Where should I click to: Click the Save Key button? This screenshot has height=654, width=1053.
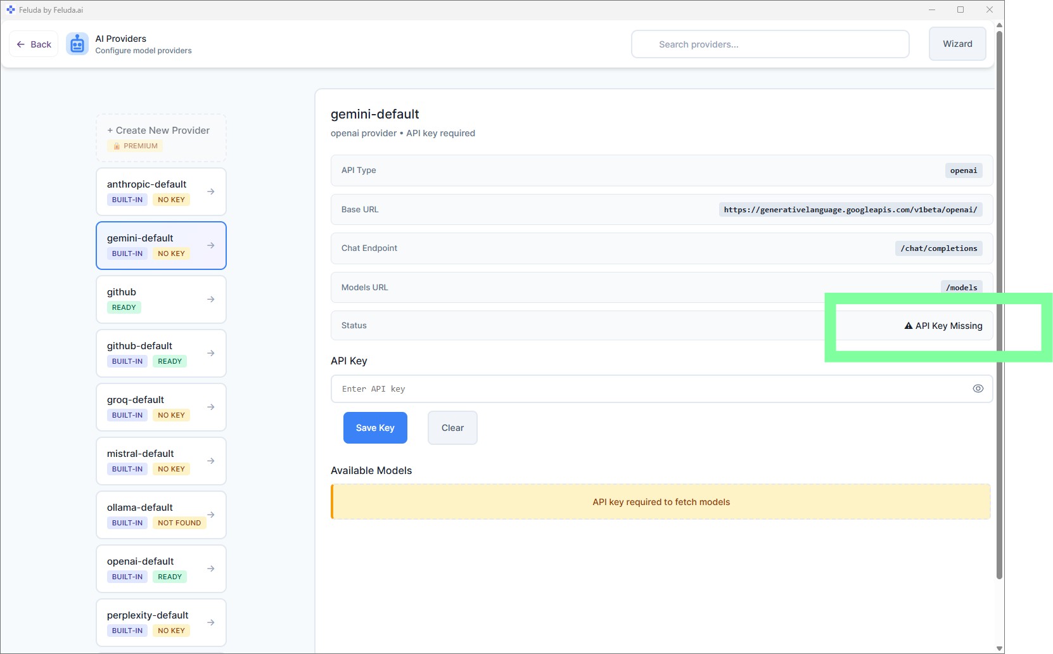click(375, 428)
